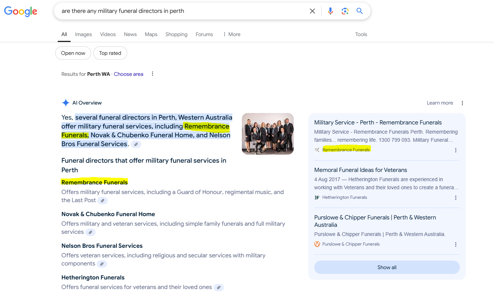Open link chip after "military components"

102,264
